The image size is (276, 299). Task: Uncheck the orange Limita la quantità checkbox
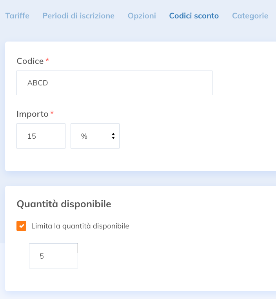pyautogui.click(x=21, y=226)
